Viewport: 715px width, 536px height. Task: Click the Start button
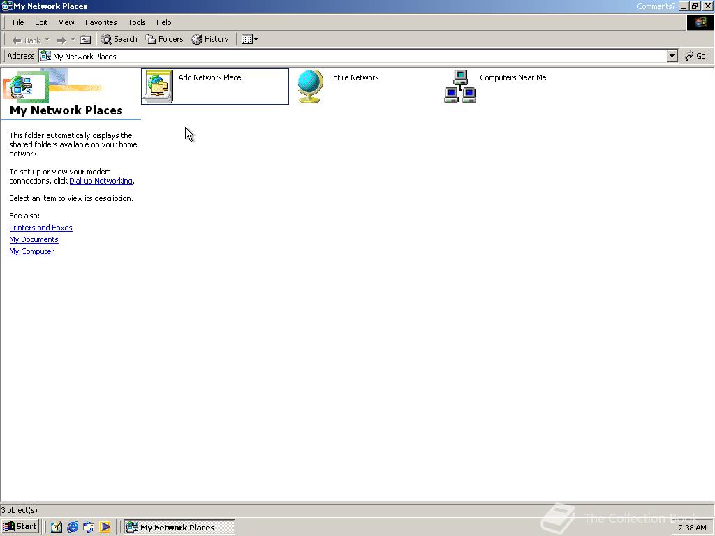20,526
